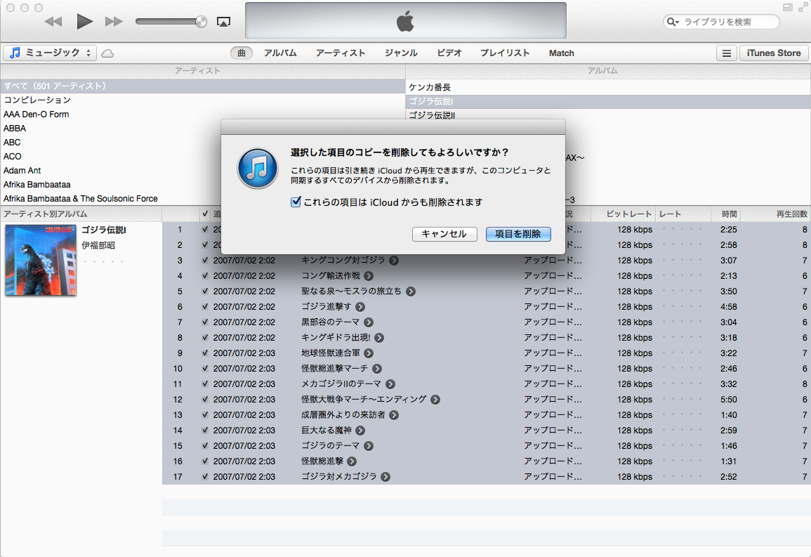The image size is (811, 557).
Task: Click the fullscreen arrows icon
Action: [803, 8]
